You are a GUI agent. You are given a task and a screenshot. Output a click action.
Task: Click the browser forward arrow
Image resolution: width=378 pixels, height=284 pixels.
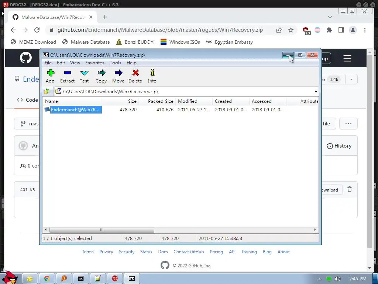(x=25, y=30)
